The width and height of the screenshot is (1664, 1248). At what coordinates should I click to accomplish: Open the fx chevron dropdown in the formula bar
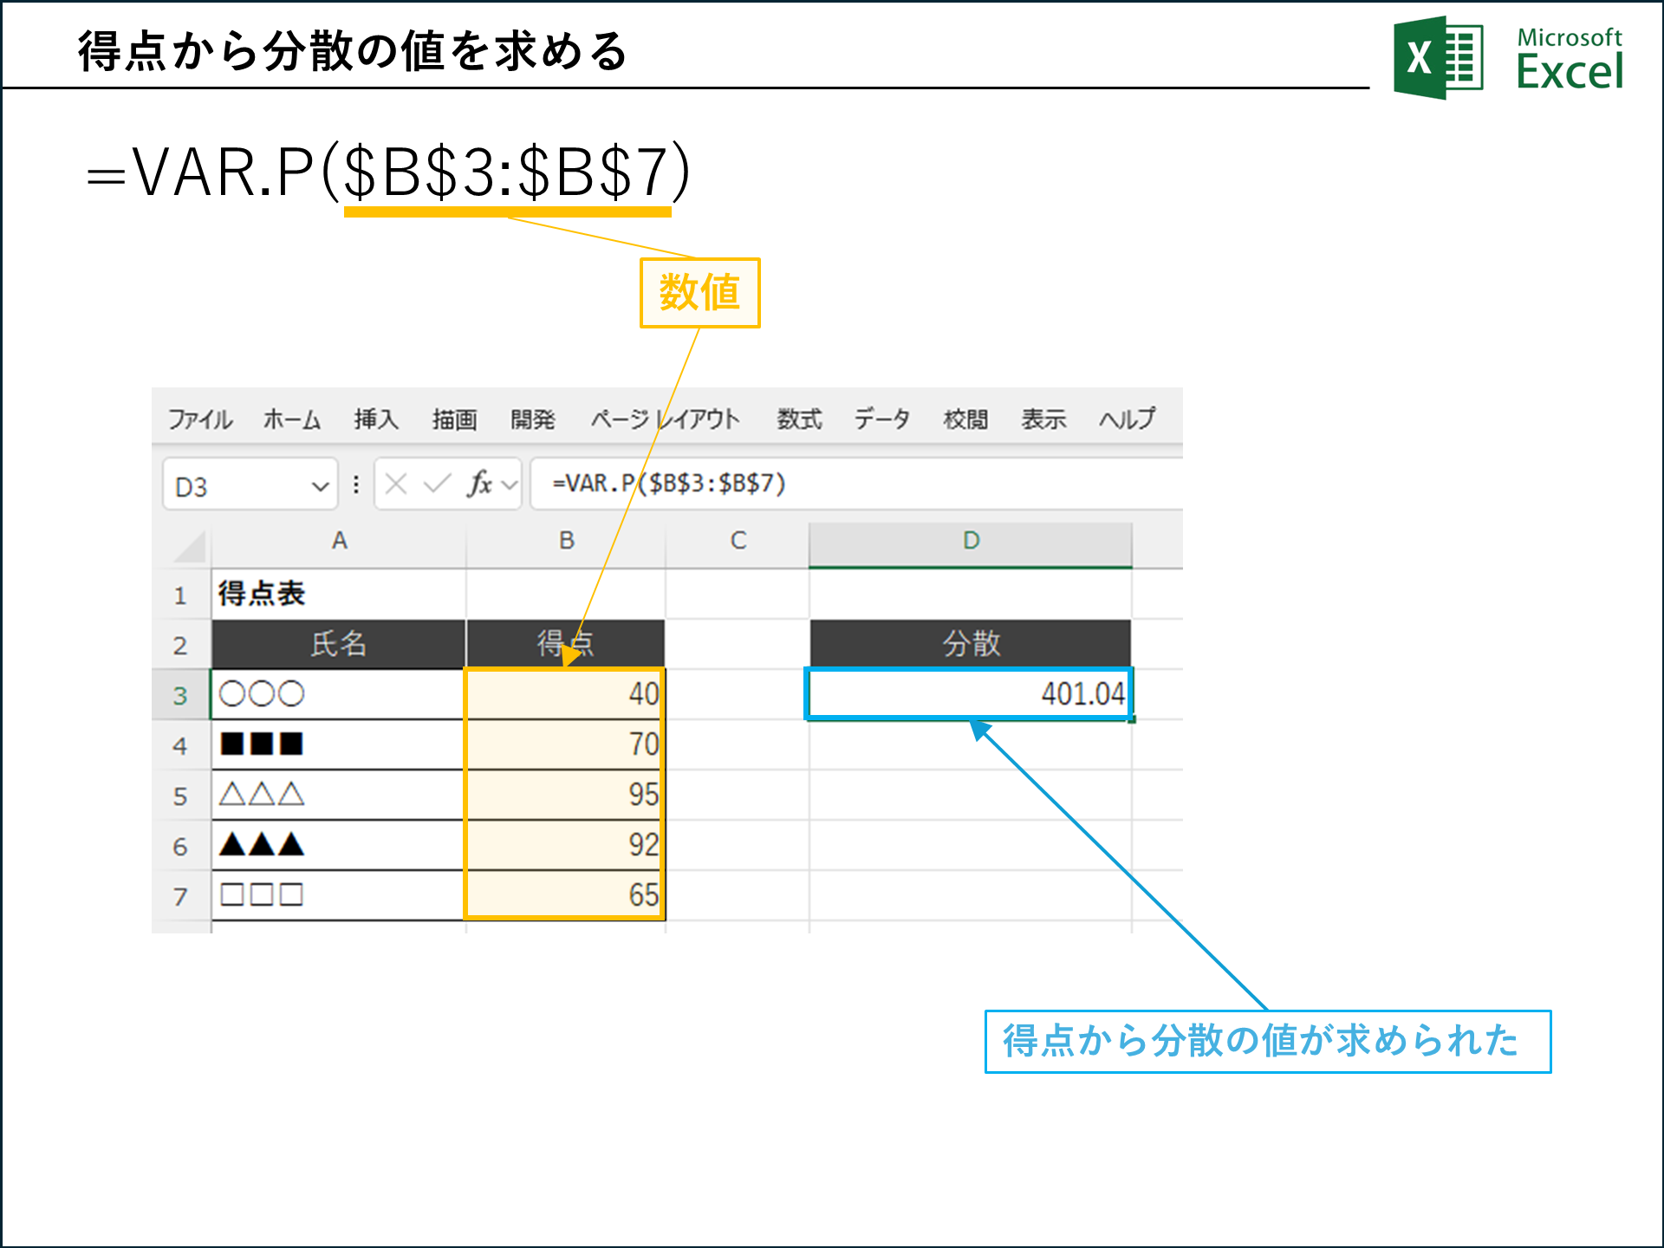[507, 483]
